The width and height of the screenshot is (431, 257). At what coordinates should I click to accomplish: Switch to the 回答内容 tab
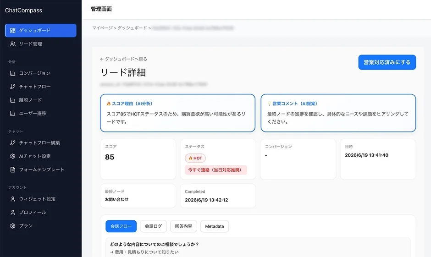click(x=183, y=226)
